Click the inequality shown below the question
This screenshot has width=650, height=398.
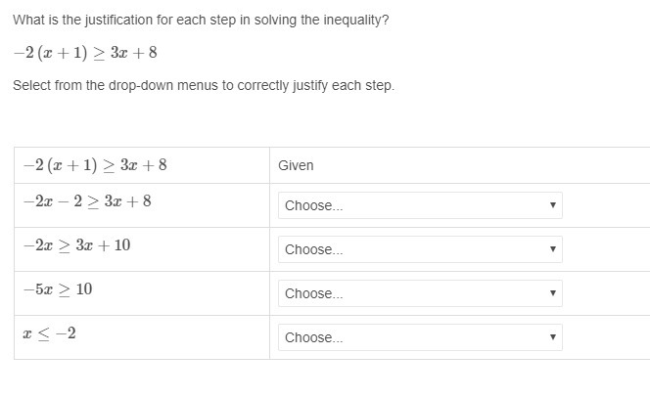click(84, 53)
